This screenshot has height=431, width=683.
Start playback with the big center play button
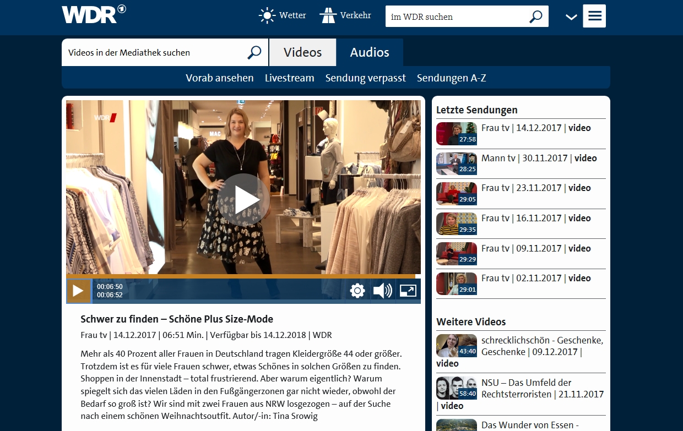point(243,199)
